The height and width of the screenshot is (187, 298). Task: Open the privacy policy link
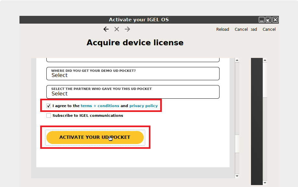[x=143, y=106]
